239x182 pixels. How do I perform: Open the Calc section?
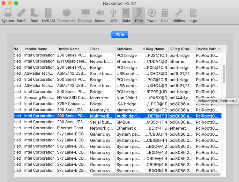coord(164,16)
